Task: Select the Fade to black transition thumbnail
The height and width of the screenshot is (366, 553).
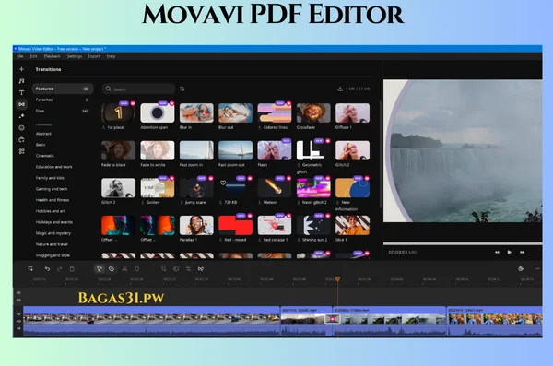Action: click(x=118, y=150)
